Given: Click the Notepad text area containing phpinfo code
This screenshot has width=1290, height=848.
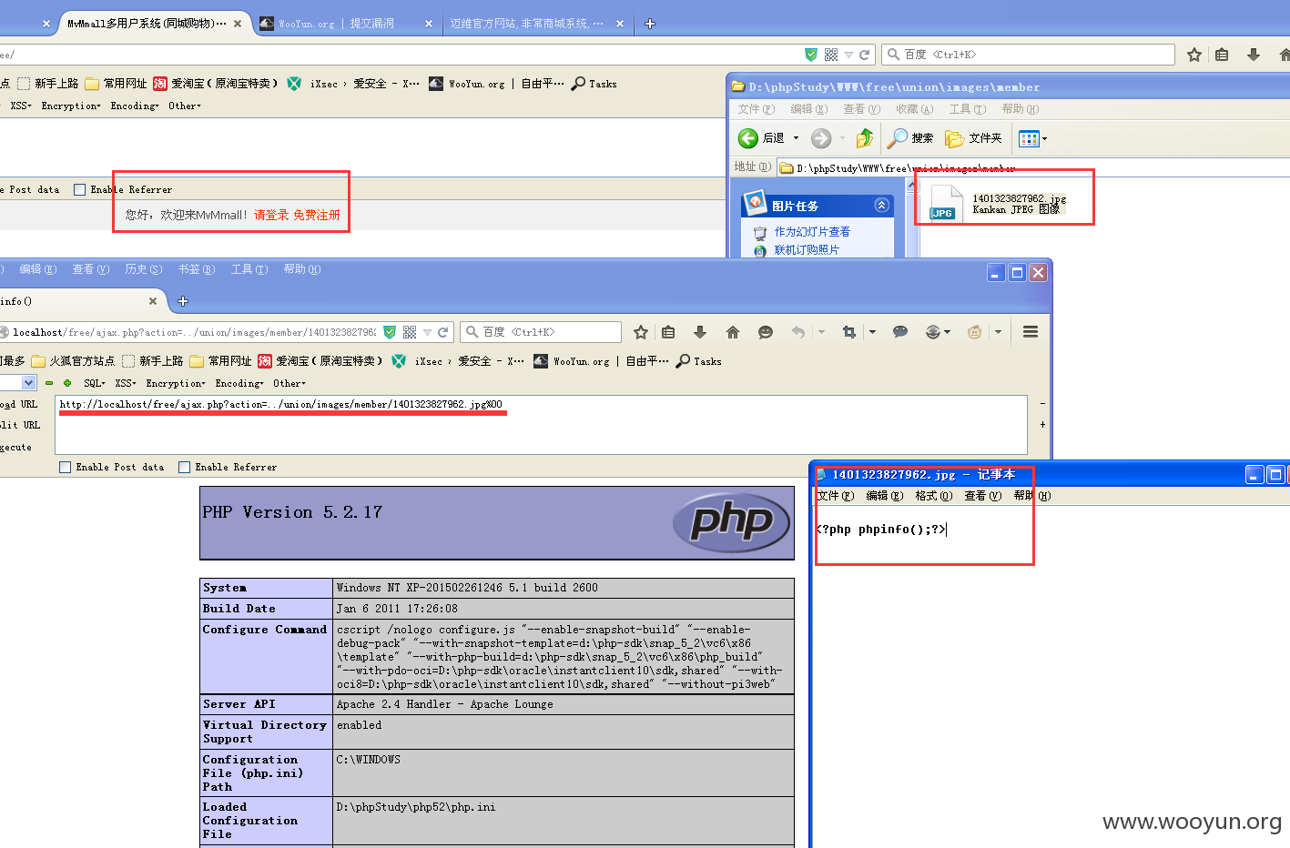Looking at the screenshot, I should click(1051, 678).
